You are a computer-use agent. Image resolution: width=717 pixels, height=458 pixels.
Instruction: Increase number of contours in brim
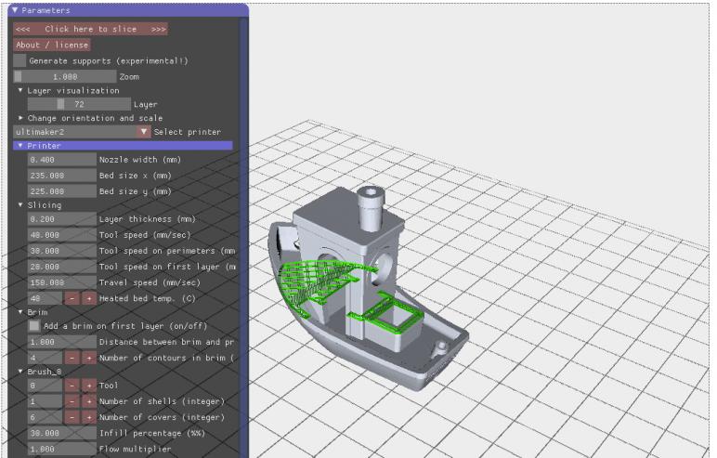[x=89, y=357]
